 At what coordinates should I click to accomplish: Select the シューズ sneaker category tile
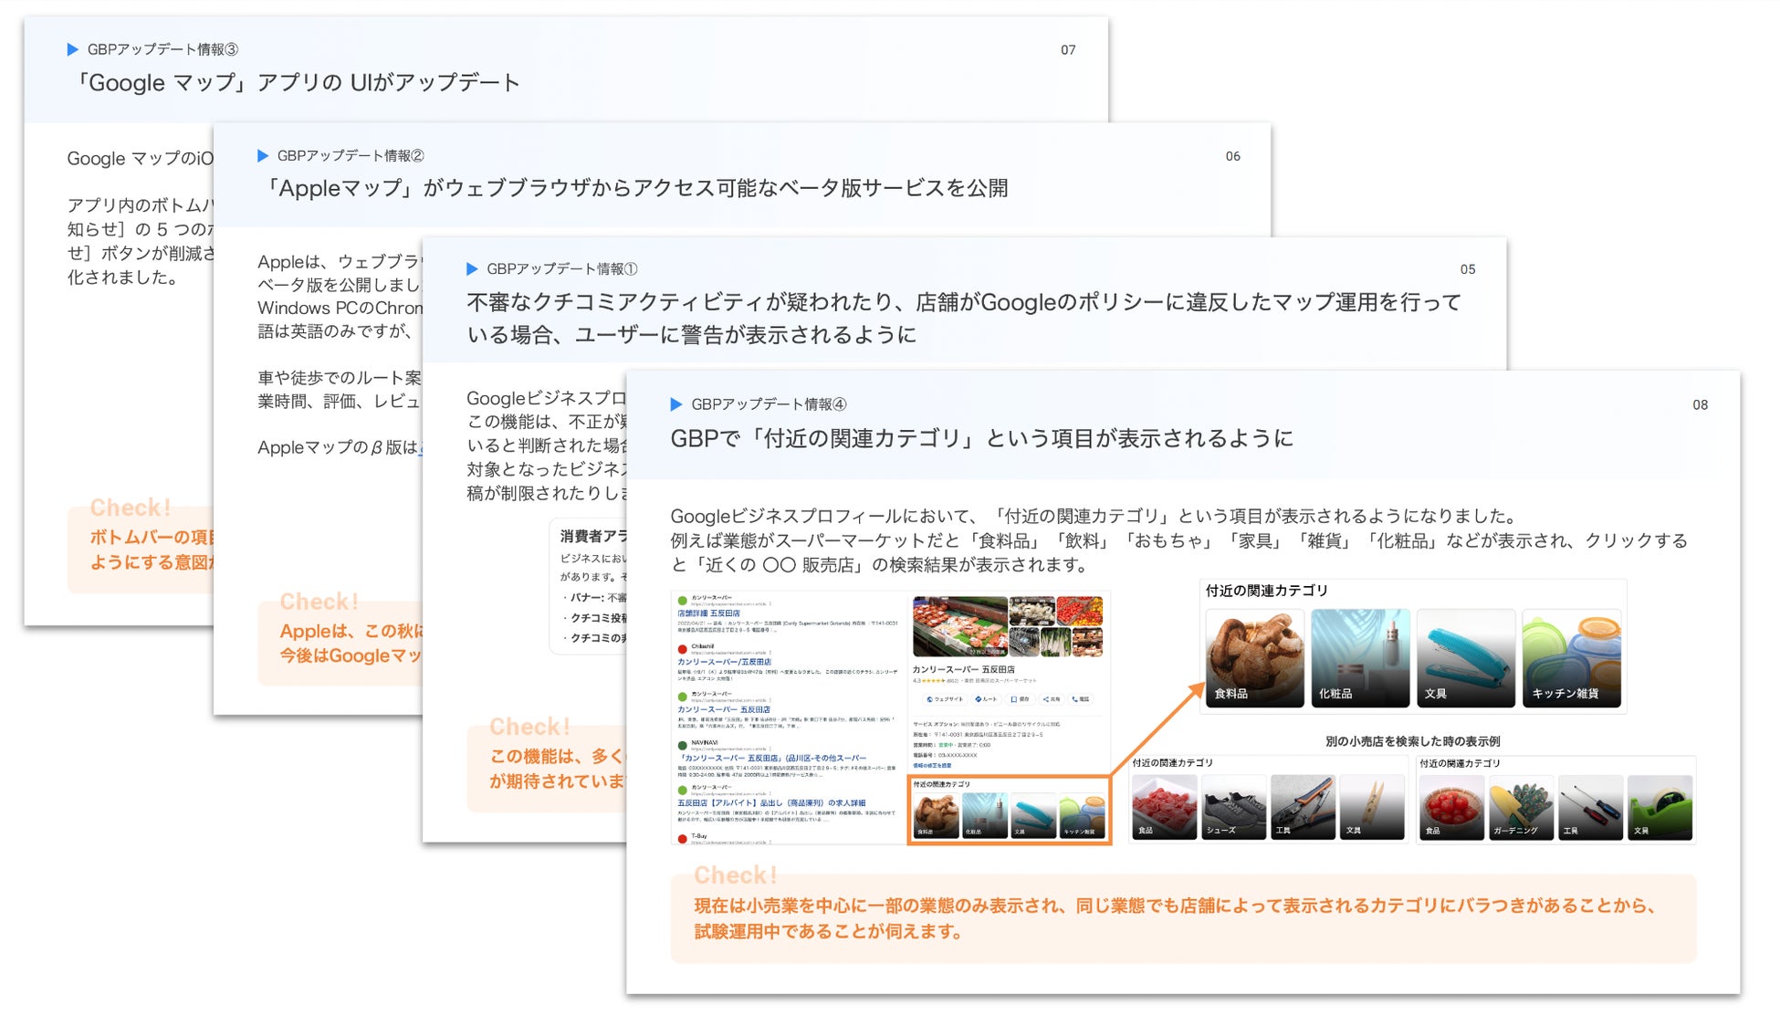click(1233, 807)
